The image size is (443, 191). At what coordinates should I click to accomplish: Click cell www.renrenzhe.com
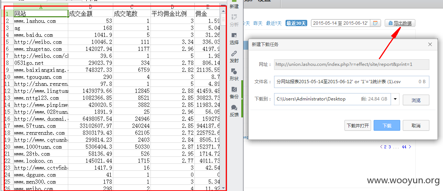pos(41,133)
